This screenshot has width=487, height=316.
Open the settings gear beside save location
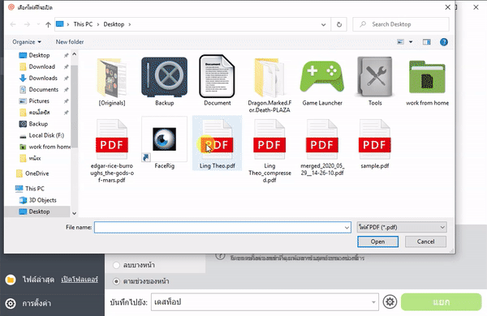point(390,301)
